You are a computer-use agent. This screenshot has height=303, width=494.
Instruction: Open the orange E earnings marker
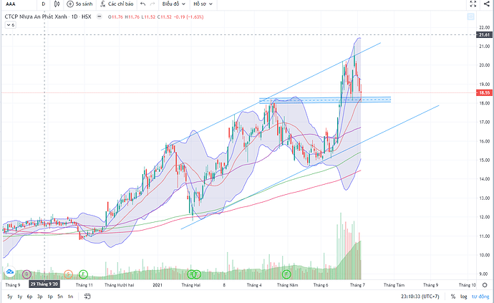coord(68,274)
